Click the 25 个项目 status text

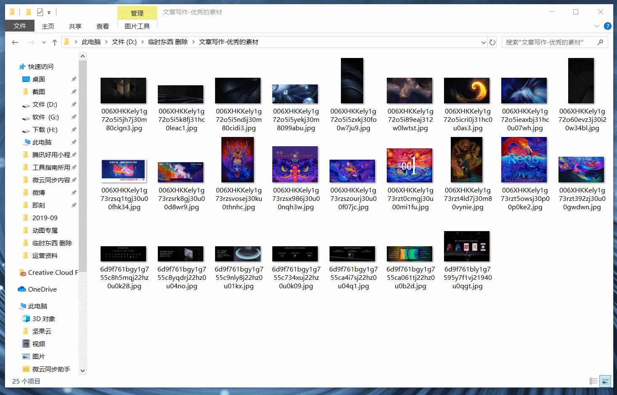pyautogui.click(x=26, y=381)
